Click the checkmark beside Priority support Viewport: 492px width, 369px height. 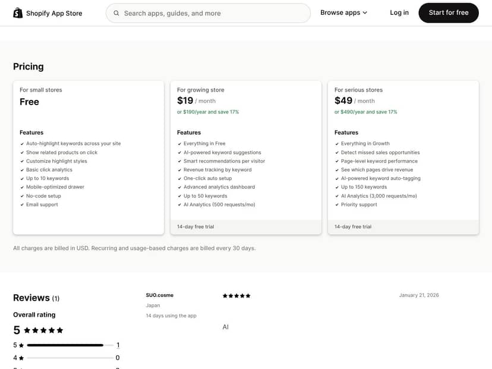point(337,204)
